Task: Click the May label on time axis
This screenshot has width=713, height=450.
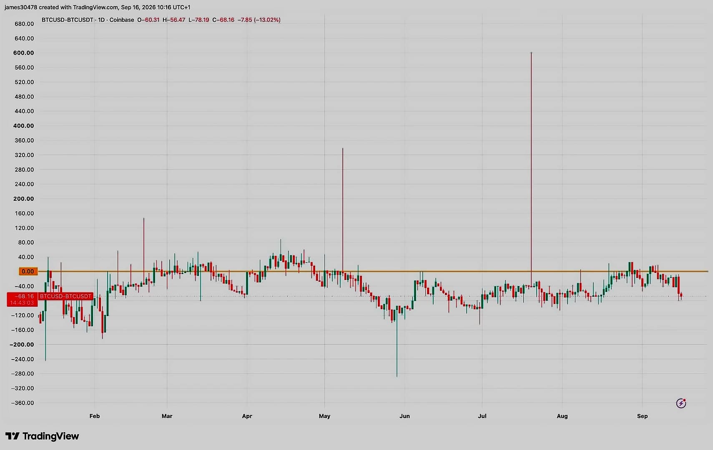Action: [x=324, y=416]
